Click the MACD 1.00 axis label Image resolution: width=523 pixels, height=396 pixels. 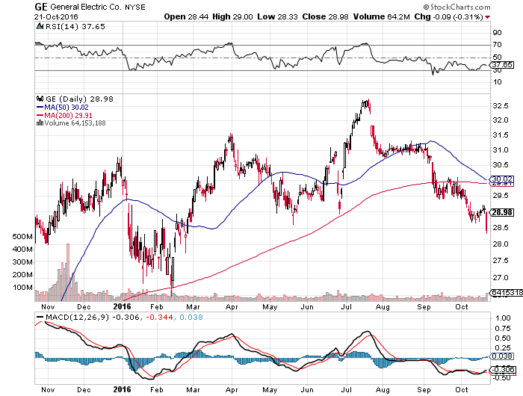[504, 318]
